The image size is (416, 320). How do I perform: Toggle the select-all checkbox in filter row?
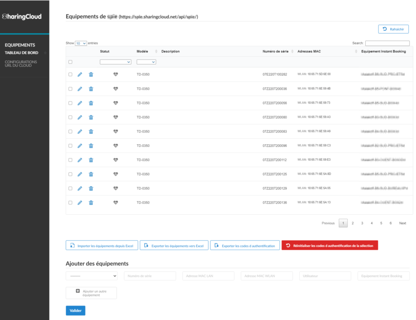point(70,62)
